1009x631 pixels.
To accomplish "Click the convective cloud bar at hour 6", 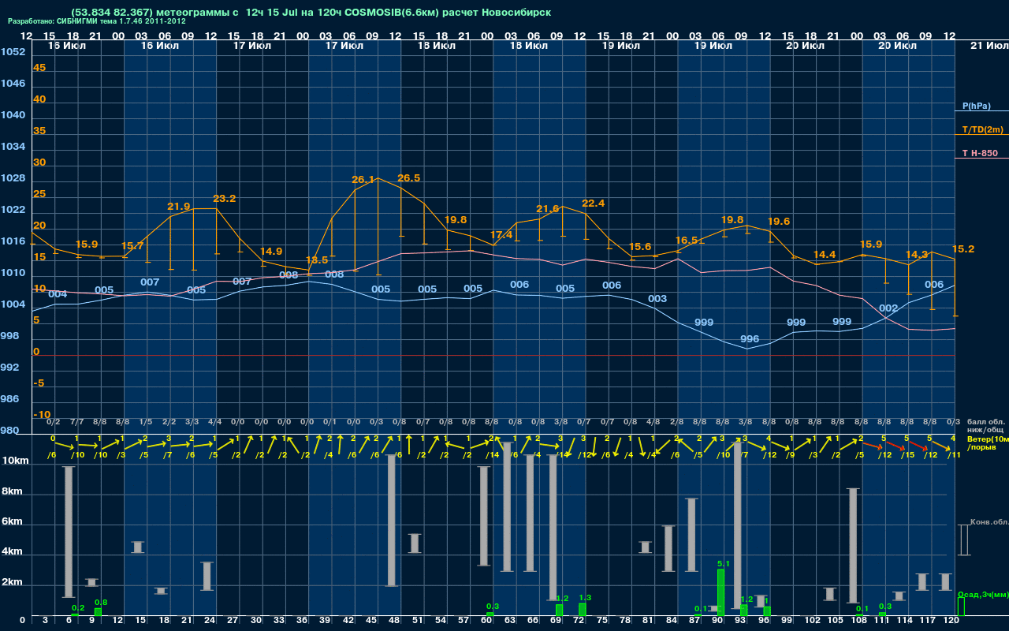I will [x=69, y=532].
